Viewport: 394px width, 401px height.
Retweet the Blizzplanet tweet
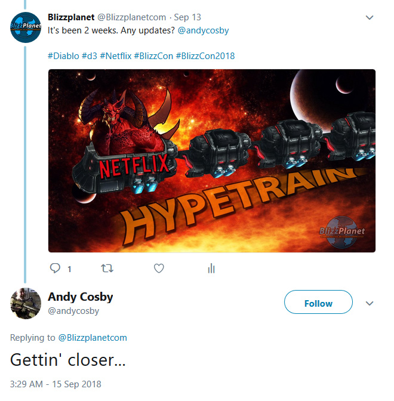click(107, 269)
